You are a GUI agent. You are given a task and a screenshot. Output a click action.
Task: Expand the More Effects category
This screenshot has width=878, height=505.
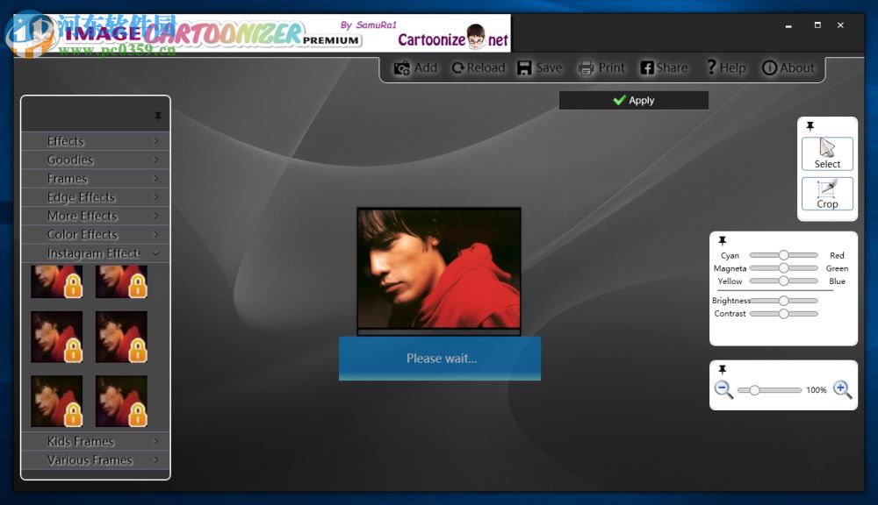tap(96, 216)
